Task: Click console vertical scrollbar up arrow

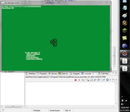Action: pyautogui.click(x=116, y=84)
